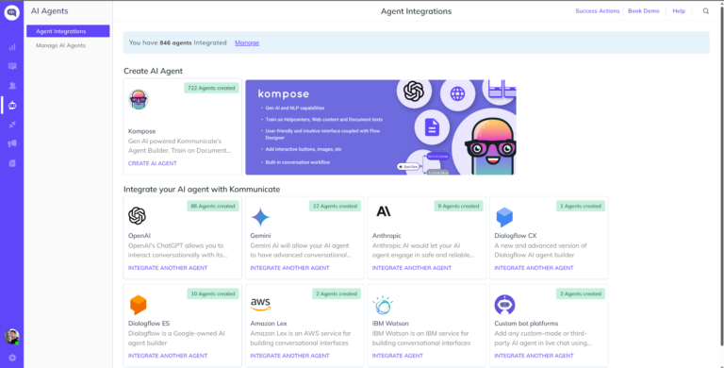
Task: Click the Integrate your AI agent heading
Action: point(202,190)
